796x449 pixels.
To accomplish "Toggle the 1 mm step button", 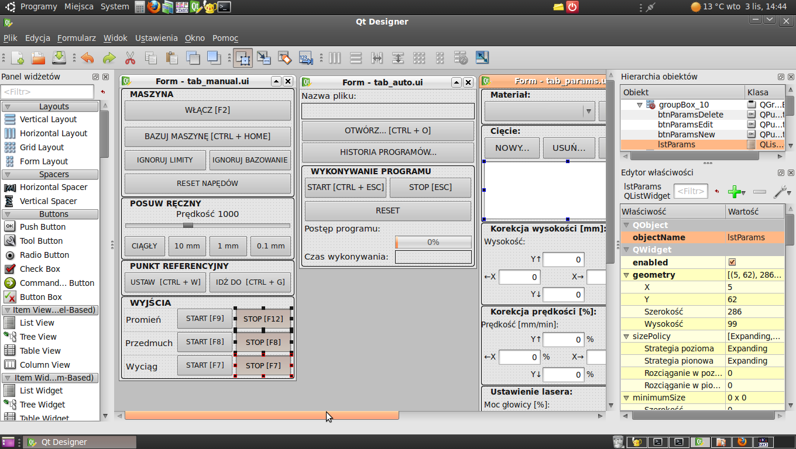I will pyautogui.click(x=228, y=246).
